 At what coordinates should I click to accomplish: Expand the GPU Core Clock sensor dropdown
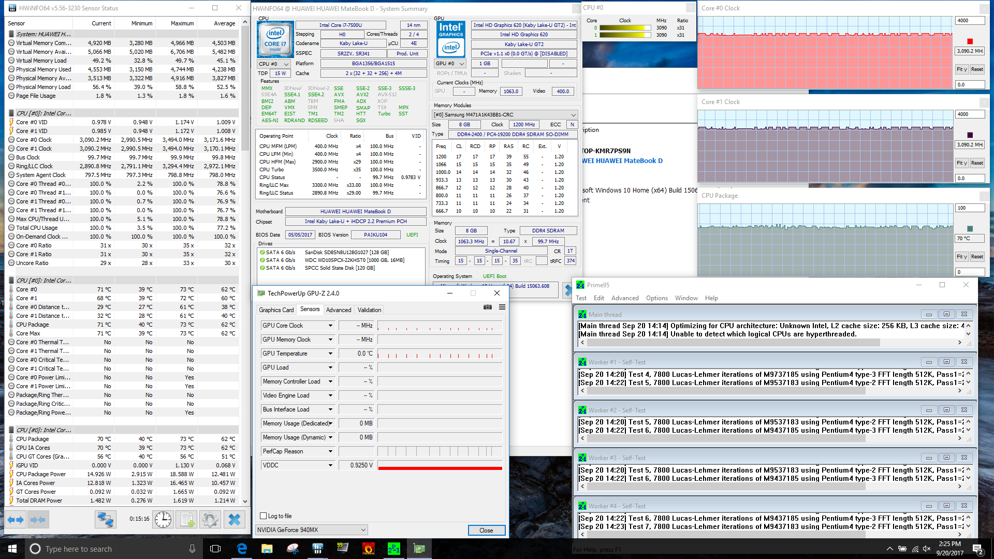[x=330, y=326]
